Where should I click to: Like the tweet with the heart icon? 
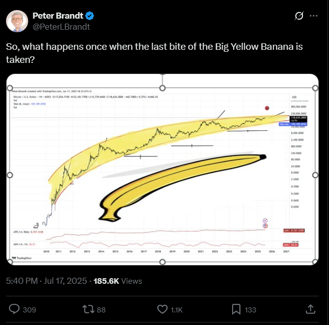[162, 309]
